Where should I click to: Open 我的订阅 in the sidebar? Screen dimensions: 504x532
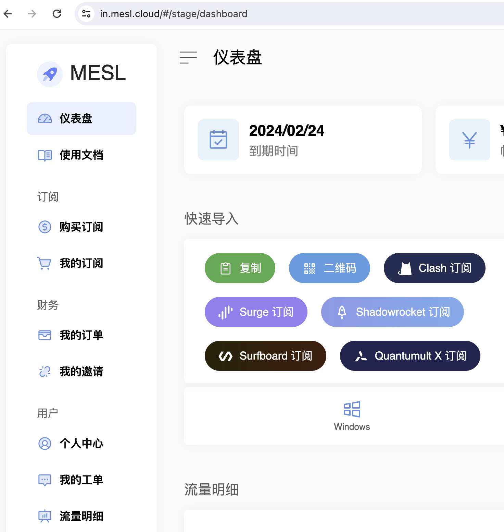[81, 263]
